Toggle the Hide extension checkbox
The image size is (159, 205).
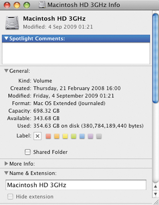[x=10, y=197]
